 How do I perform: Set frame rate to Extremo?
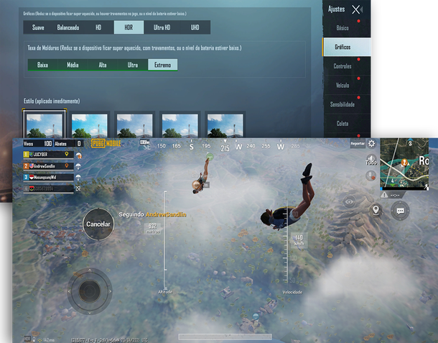click(x=162, y=65)
